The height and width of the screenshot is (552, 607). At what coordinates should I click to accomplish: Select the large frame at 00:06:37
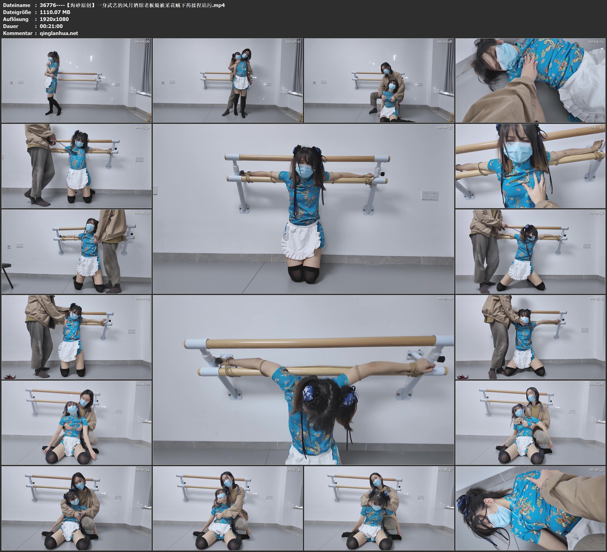303,209
